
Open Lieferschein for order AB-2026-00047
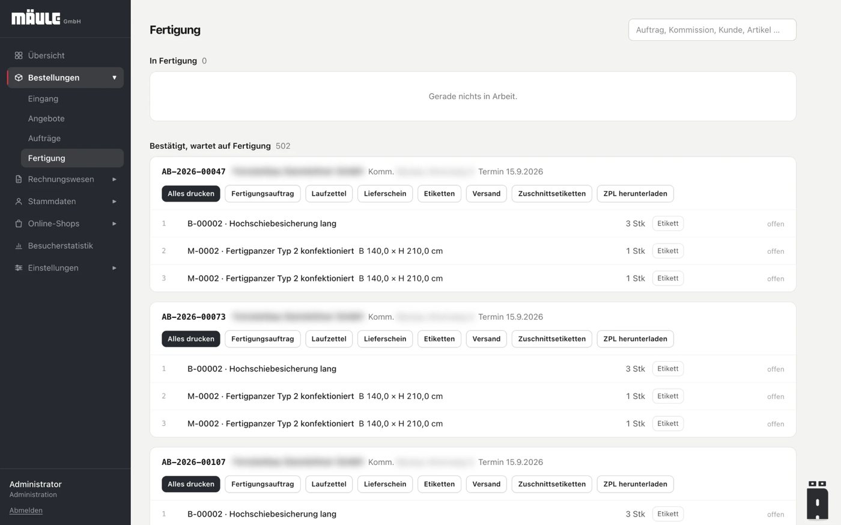pyautogui.click(x=385, y=194)
